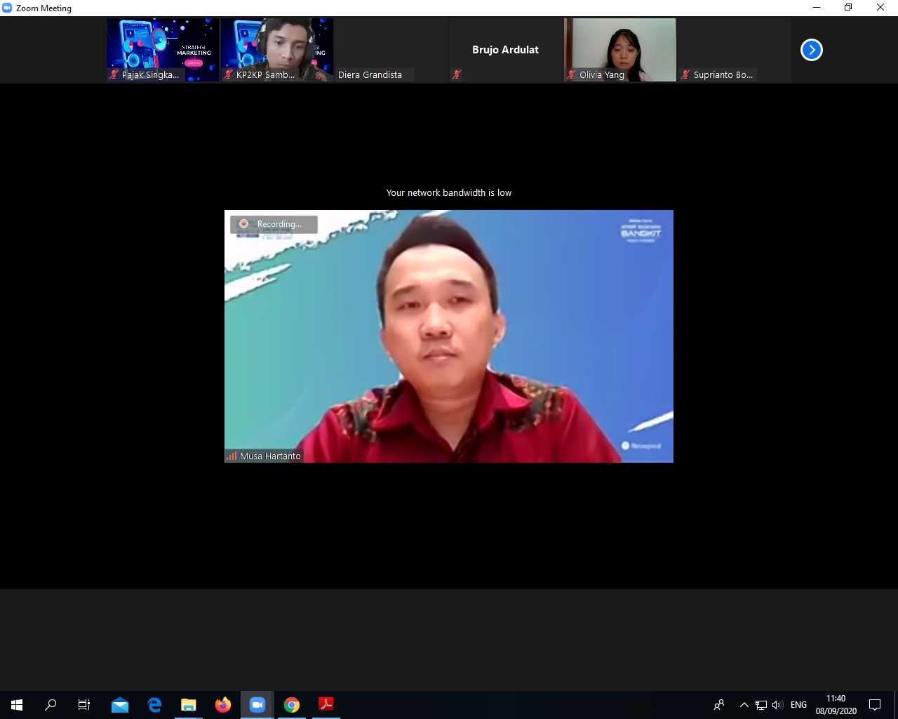898x719 pixels.
Task: Open Adobe Acrobat Reader in taskbar
Action: coord(326,704)
